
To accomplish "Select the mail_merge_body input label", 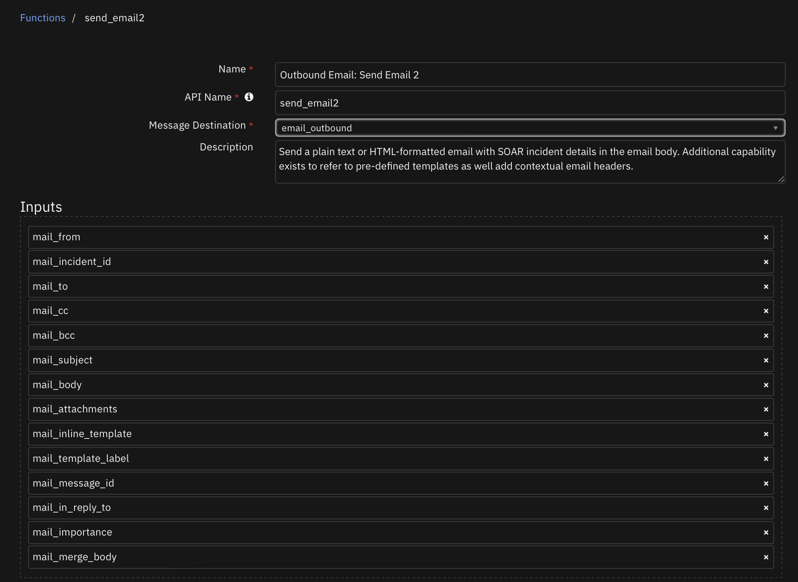I will pyautogui.click(x=75, y=557).
